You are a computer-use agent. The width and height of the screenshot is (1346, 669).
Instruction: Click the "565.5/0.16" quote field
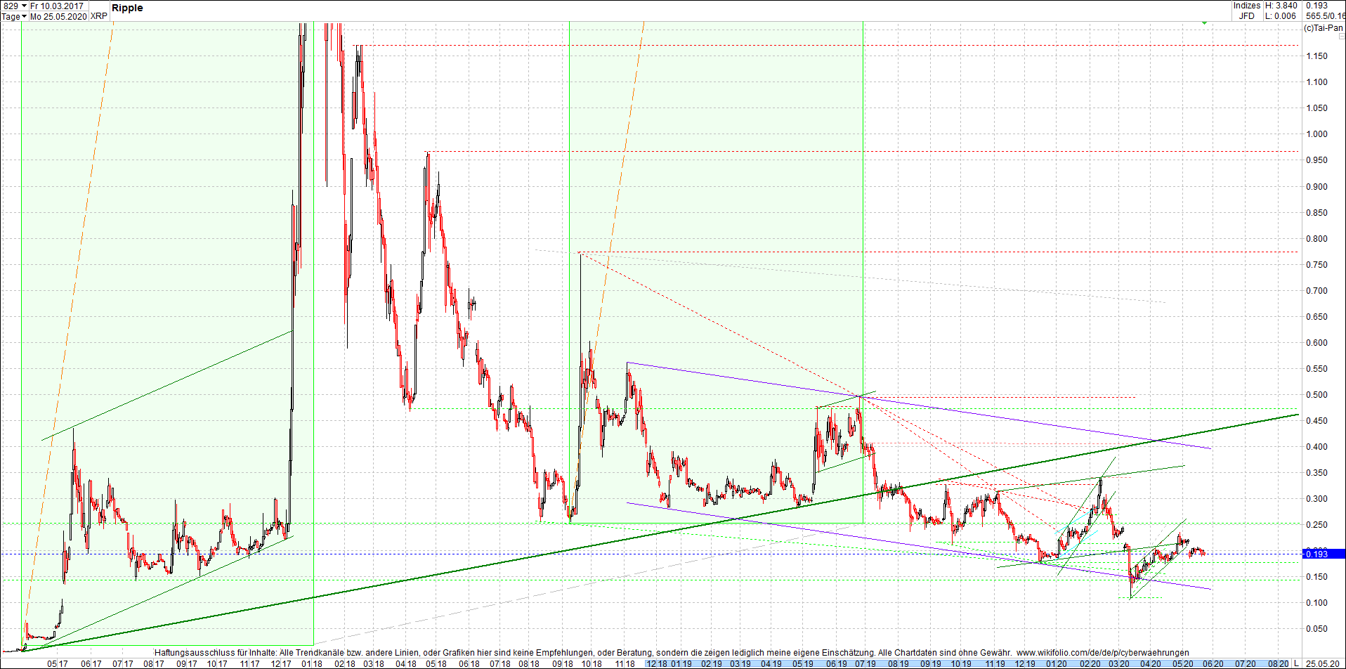[x=1325, y=15]
